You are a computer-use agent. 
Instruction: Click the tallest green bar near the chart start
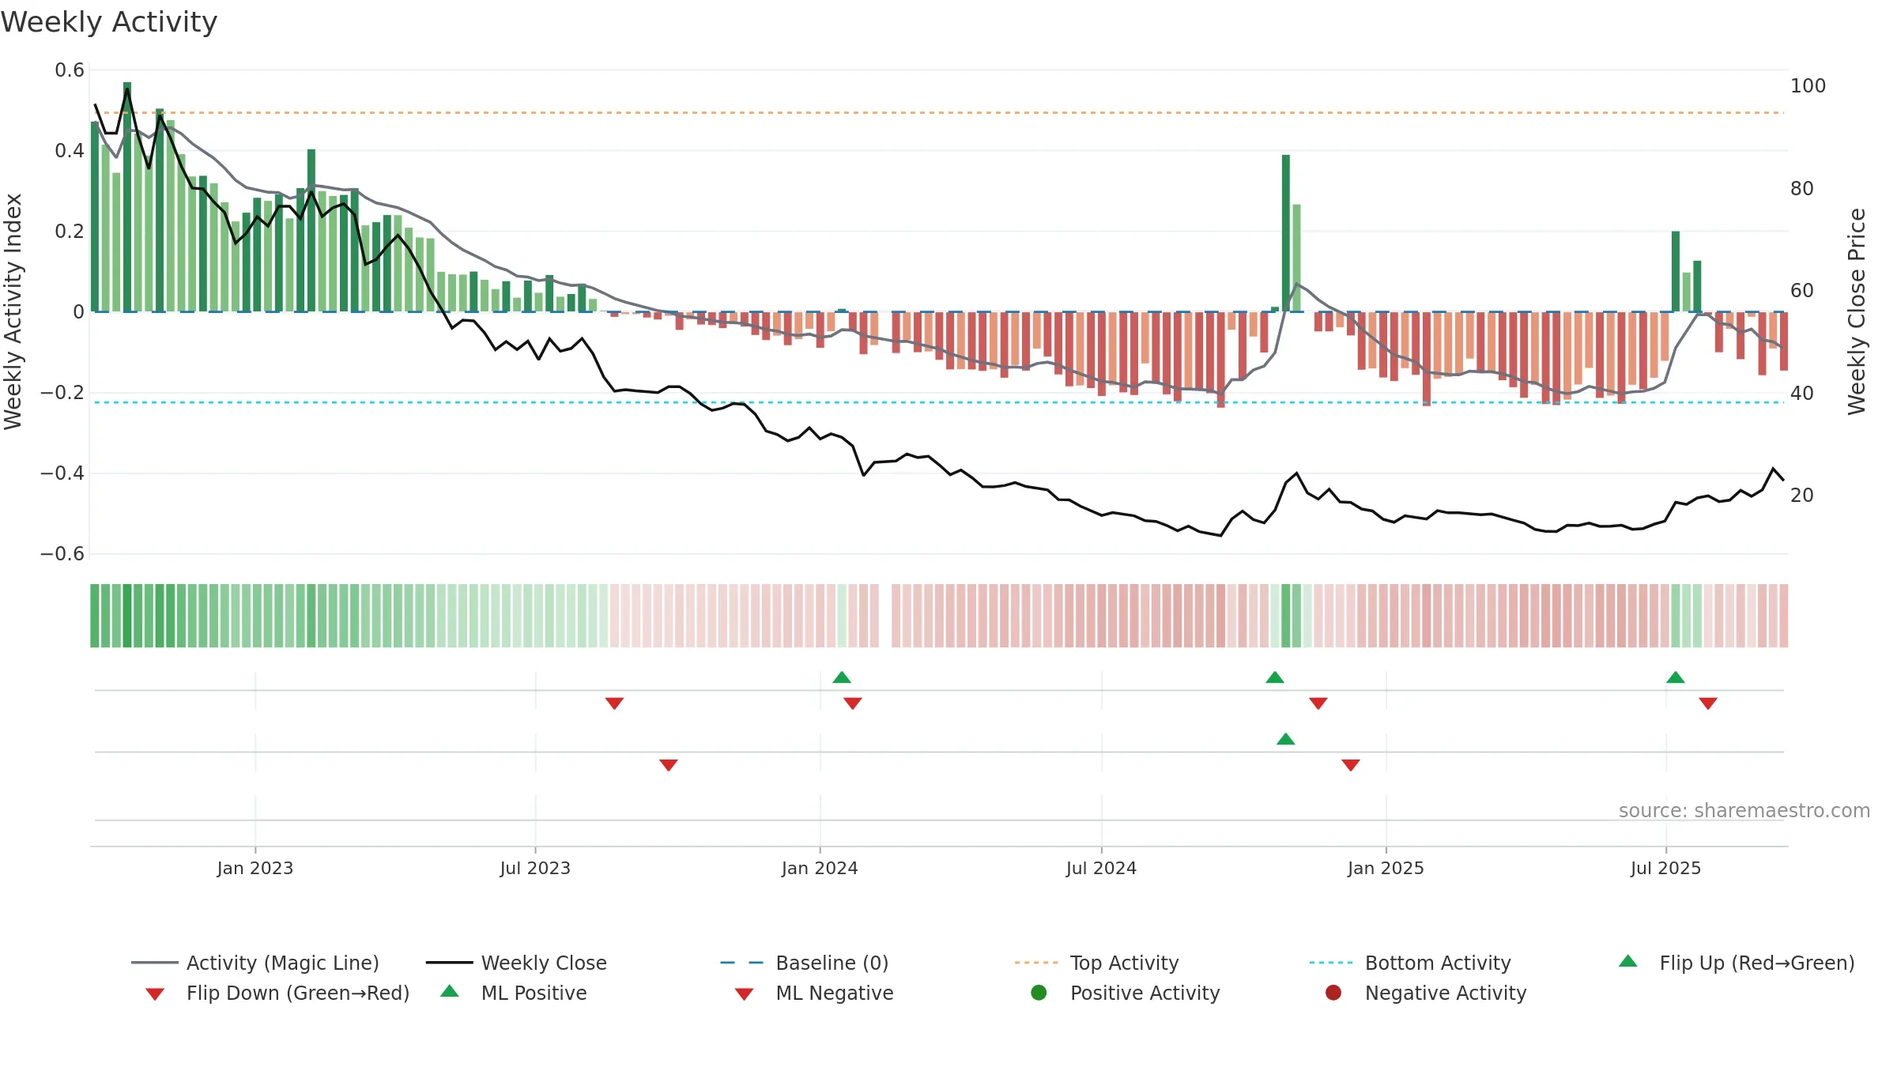tap(127, 197)
